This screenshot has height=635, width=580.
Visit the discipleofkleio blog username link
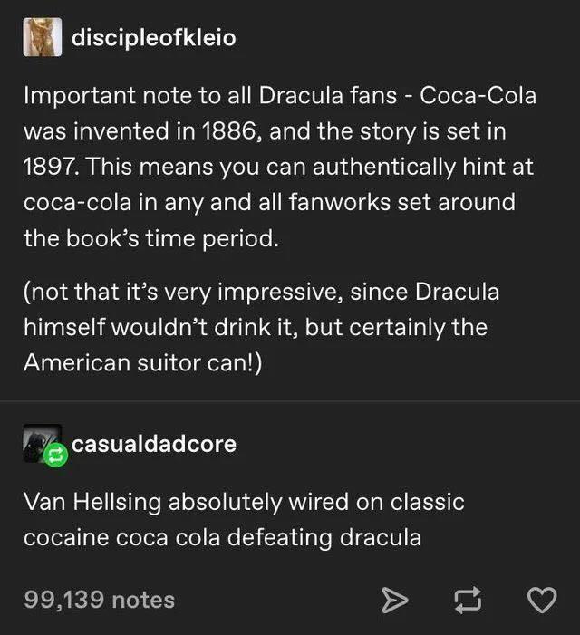point(153,38)
